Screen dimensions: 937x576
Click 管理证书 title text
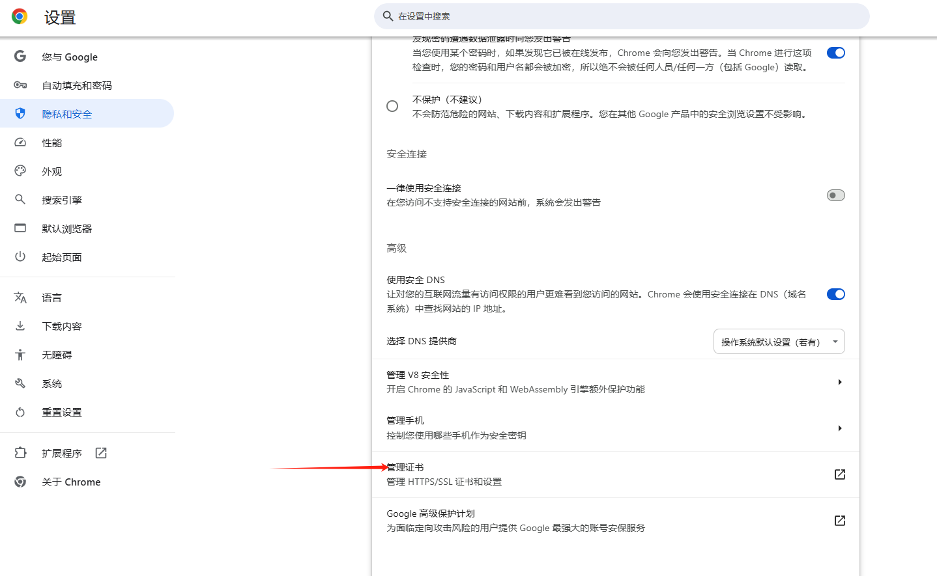405,467
